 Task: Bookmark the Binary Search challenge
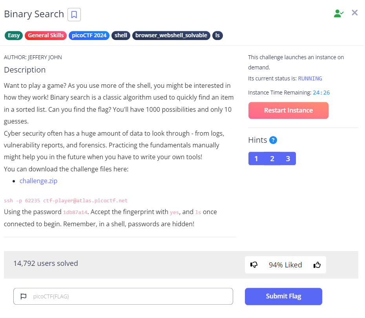tap(74, 15)
